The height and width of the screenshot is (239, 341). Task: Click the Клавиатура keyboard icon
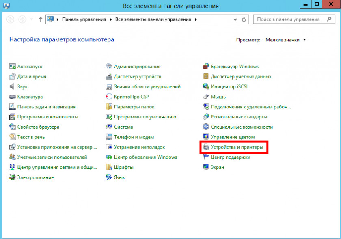(x=12, y=97)
